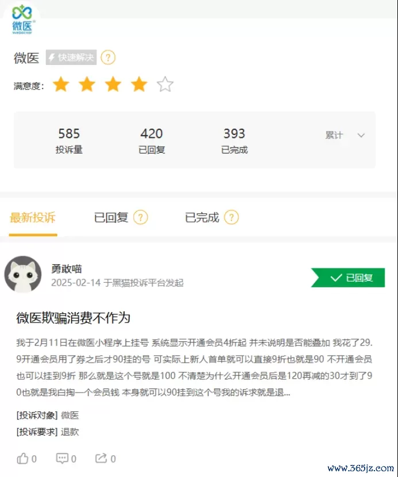Screen dimensions: 398x477
Task: View the 585 投诉量 statistic
Action: (x=69, y=141)
